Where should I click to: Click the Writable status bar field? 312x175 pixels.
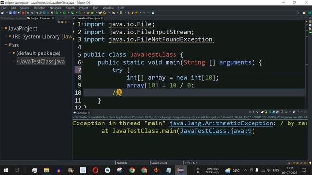click(x=122, y=163)
